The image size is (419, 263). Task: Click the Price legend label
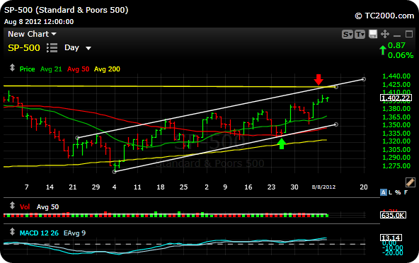(x=28, y=69)
